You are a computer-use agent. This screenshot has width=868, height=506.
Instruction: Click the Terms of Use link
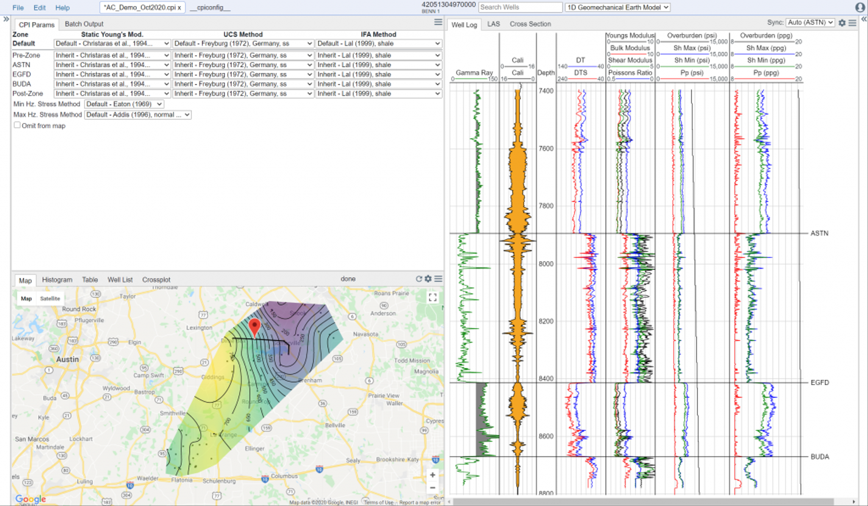coord(378,503)
